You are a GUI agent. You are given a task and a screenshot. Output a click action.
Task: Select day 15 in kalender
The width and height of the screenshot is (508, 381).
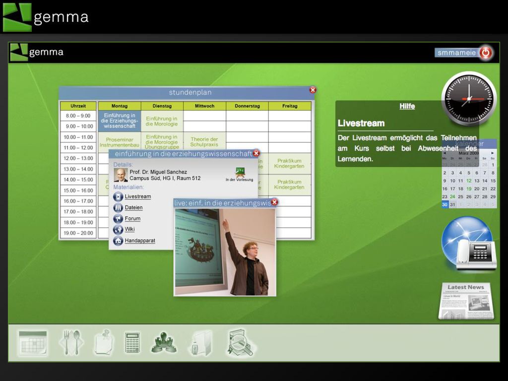(x=493, y=181)
